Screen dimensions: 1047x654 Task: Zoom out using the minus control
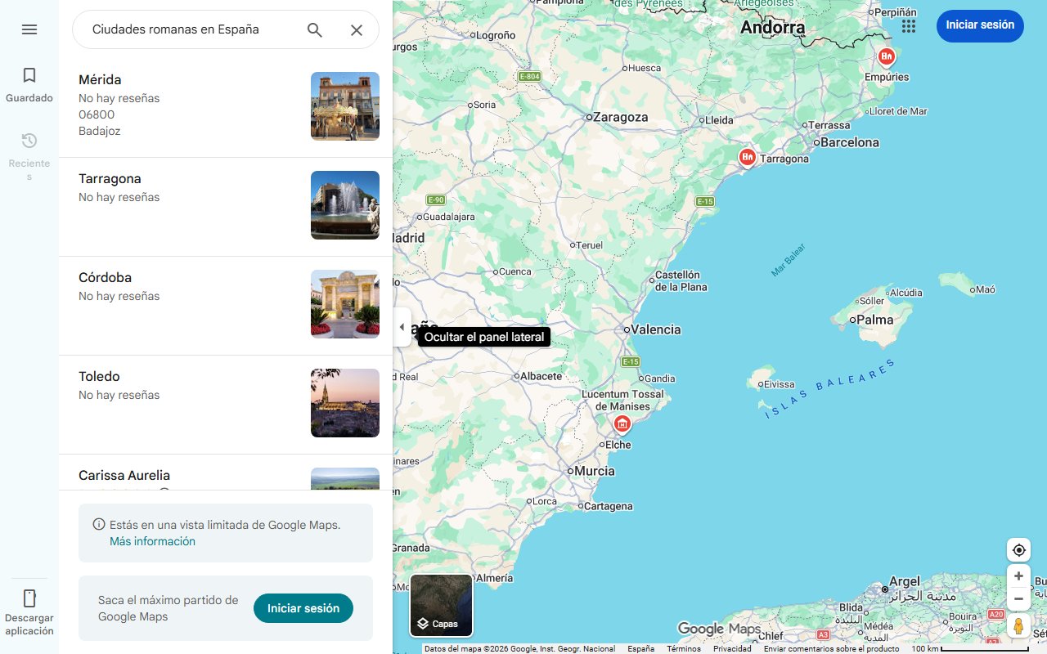click(1018, 598)
